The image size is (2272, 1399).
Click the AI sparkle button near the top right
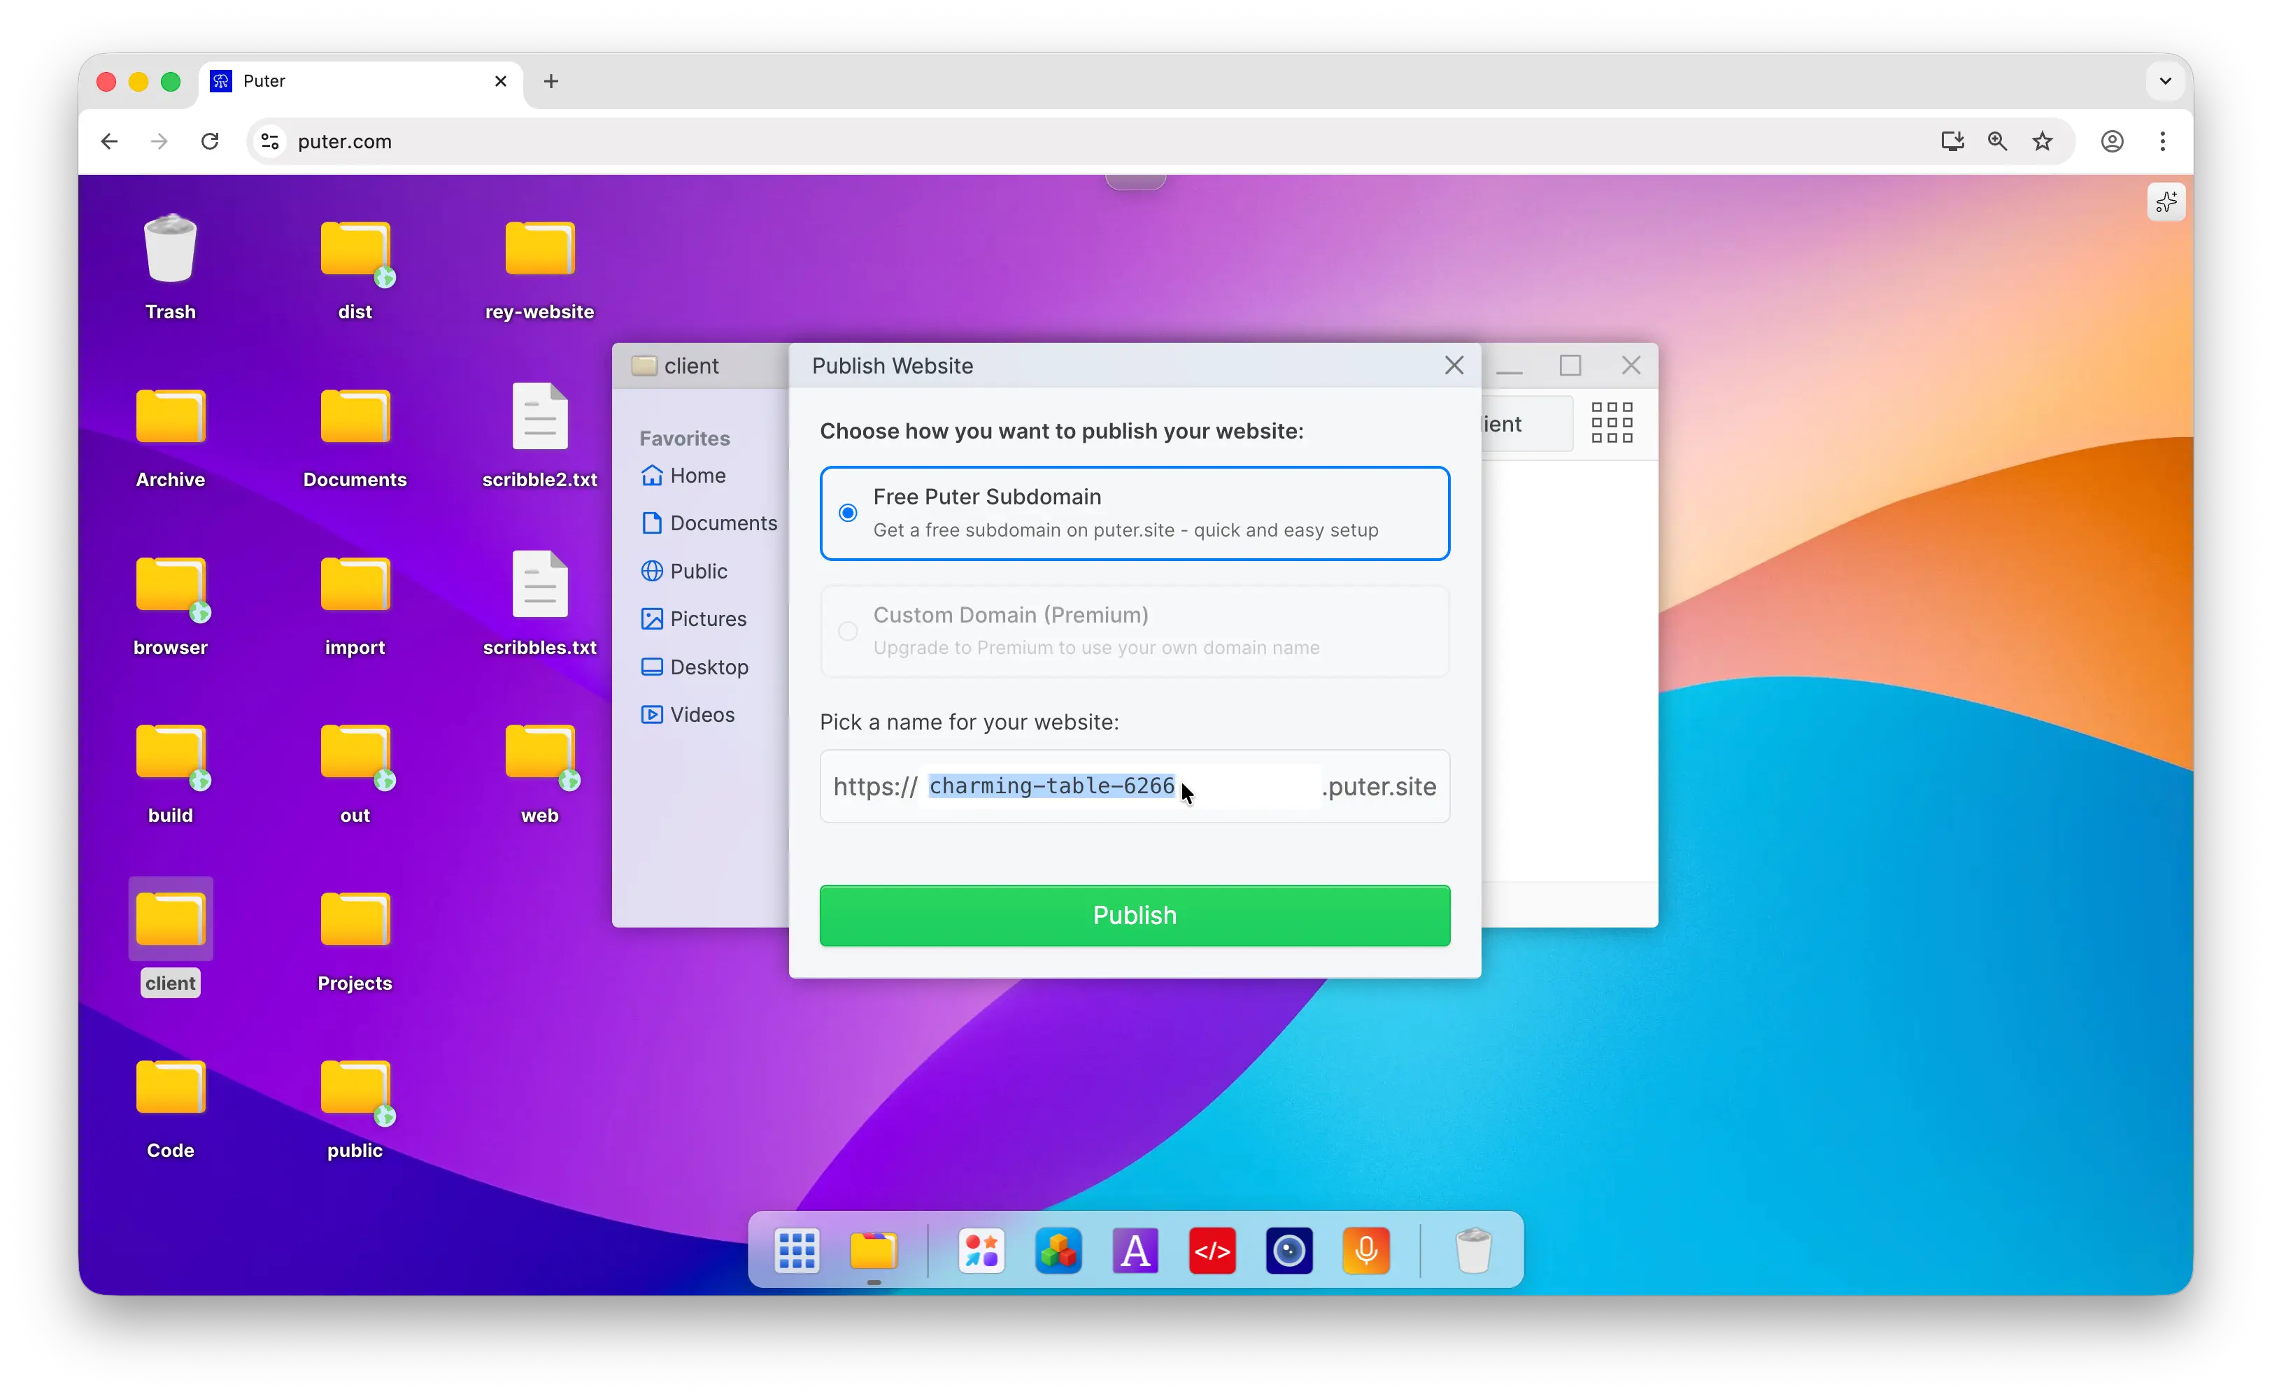point(2166,201)
